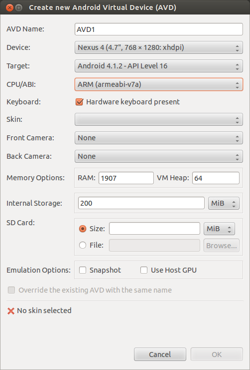This screenshot has width=250, height=370.
Task: Click the RAM field showing 1907
Action: click(126, 178)
